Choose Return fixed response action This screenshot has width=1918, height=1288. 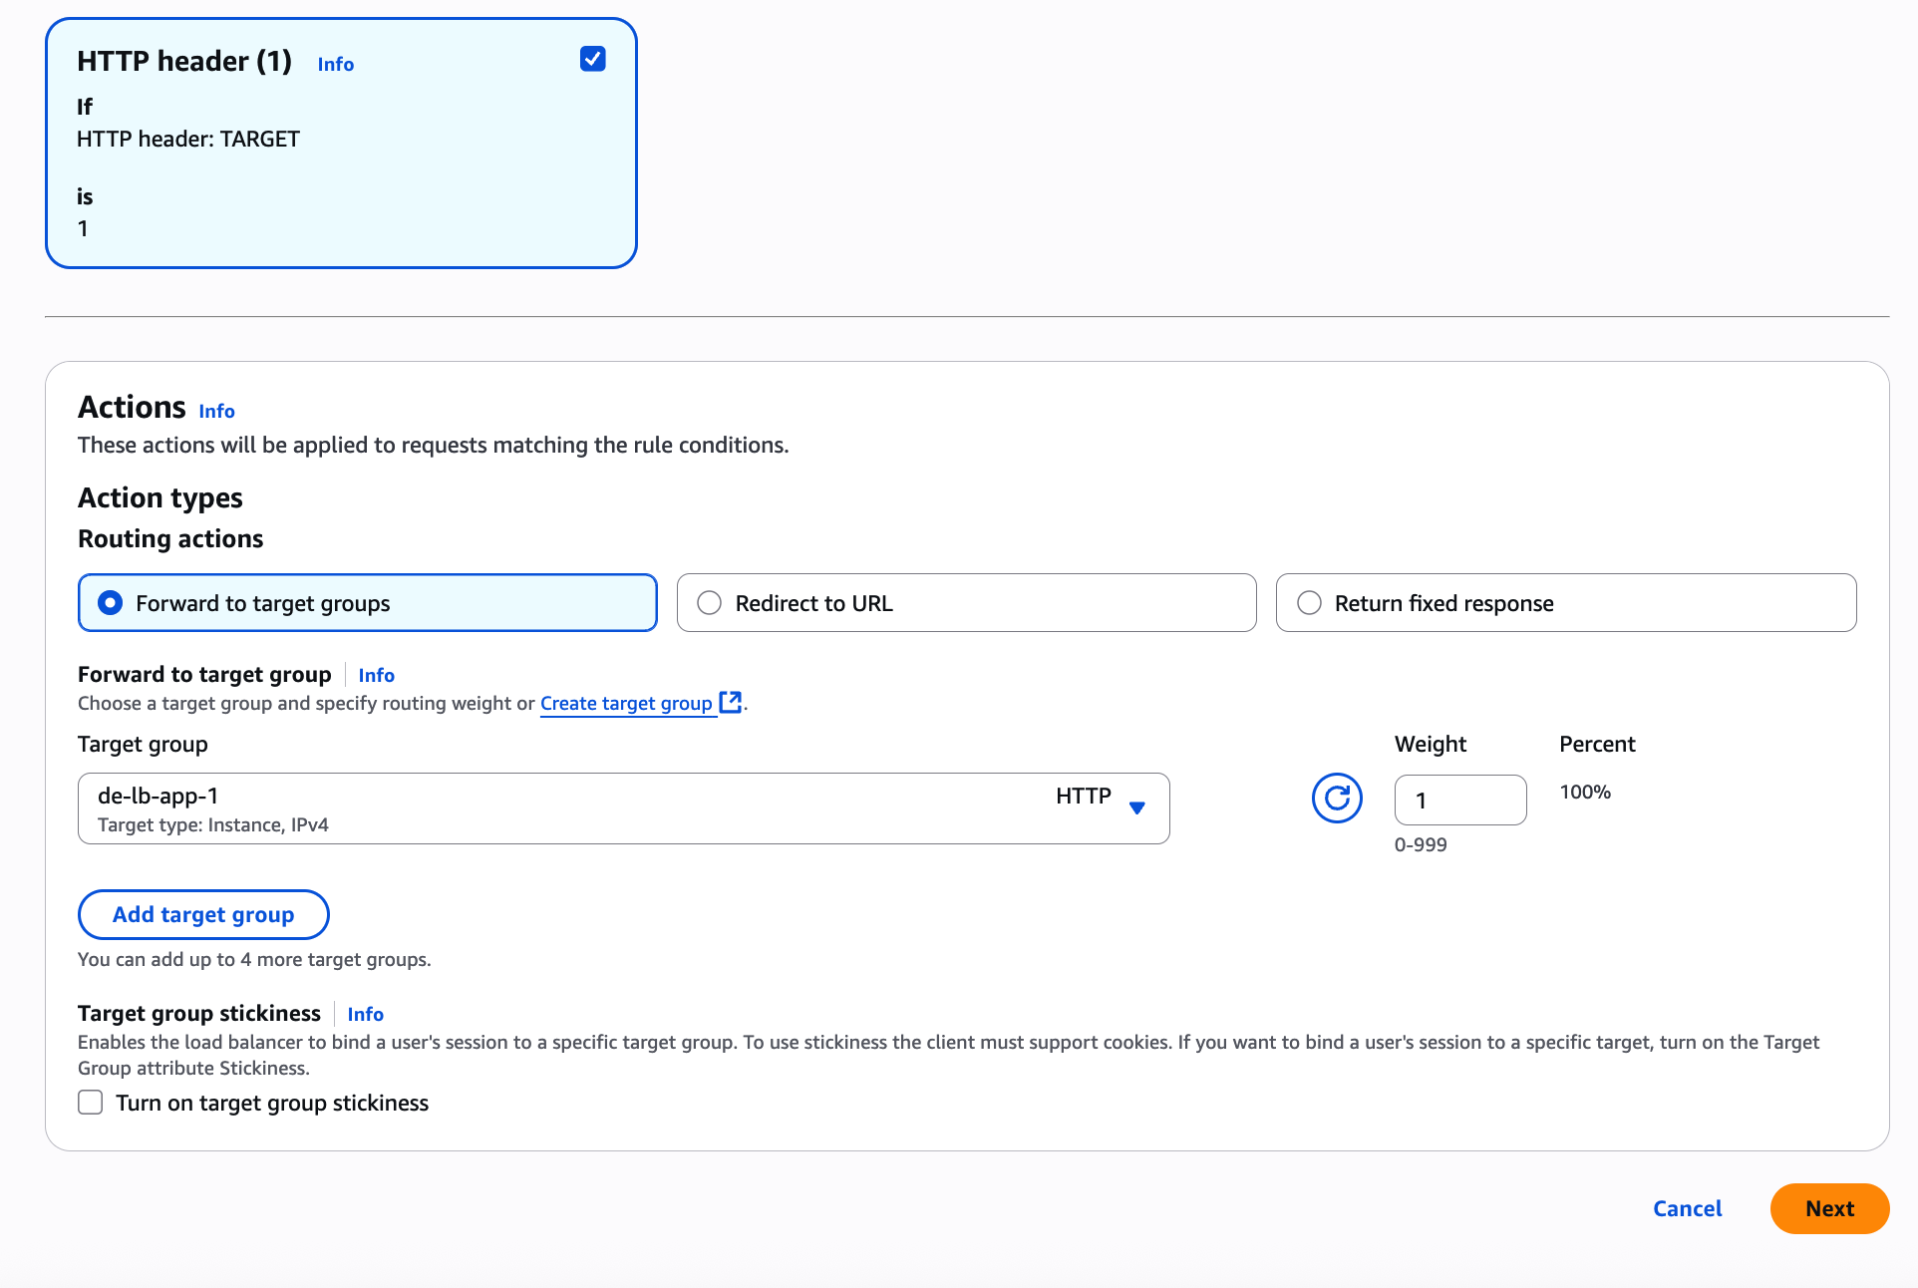tap(1309, 603)
